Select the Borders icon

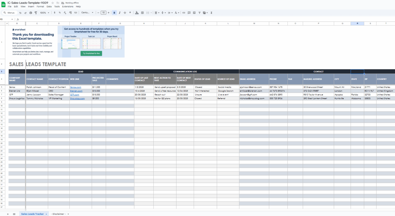pyautogui.click(x=142, y=13)
